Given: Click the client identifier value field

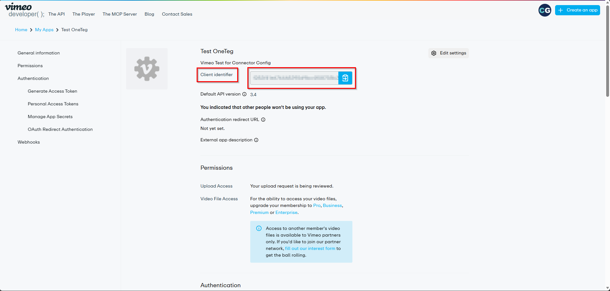Looking at the screenshot, I should coord(294,78).
